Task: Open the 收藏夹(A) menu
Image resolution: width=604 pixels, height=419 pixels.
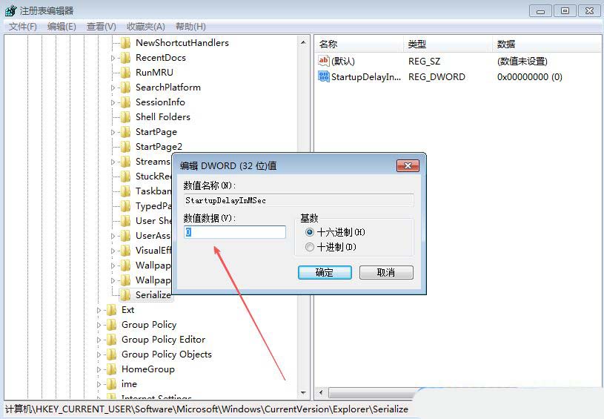Action: (146, 27)
